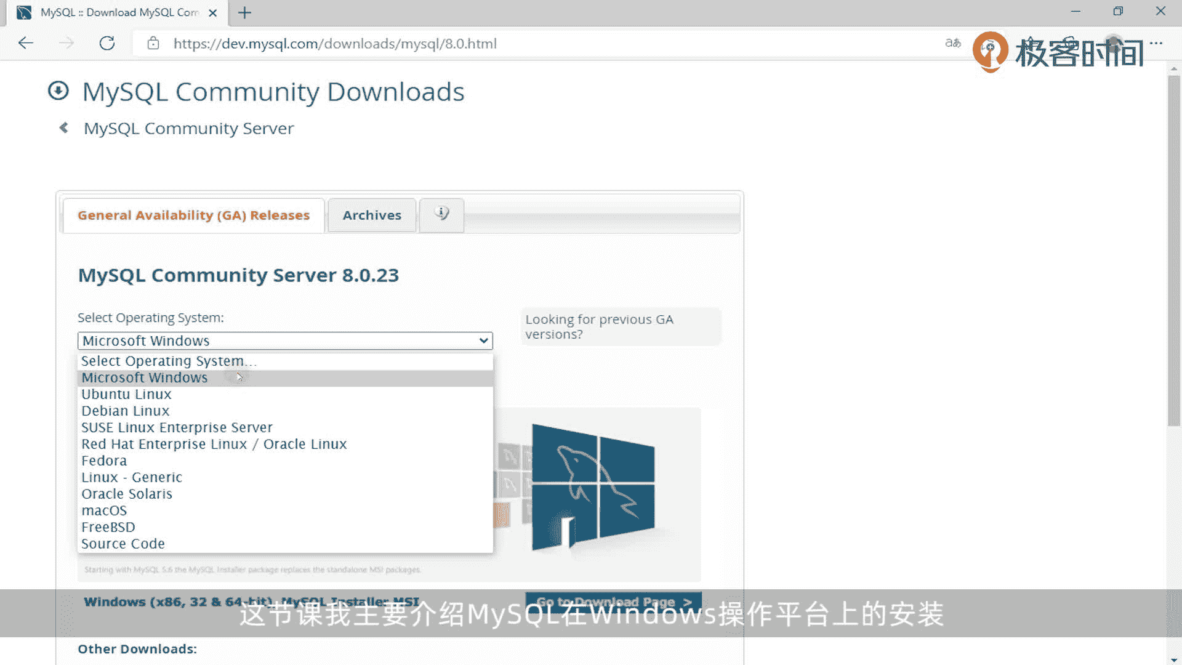Select Source Code option
The width and height of the screenshot is (1182, 665).
click(x=123, y=544)
